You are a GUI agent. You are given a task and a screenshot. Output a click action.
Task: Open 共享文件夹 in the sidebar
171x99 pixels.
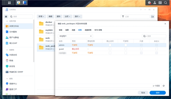pos(18,26)
